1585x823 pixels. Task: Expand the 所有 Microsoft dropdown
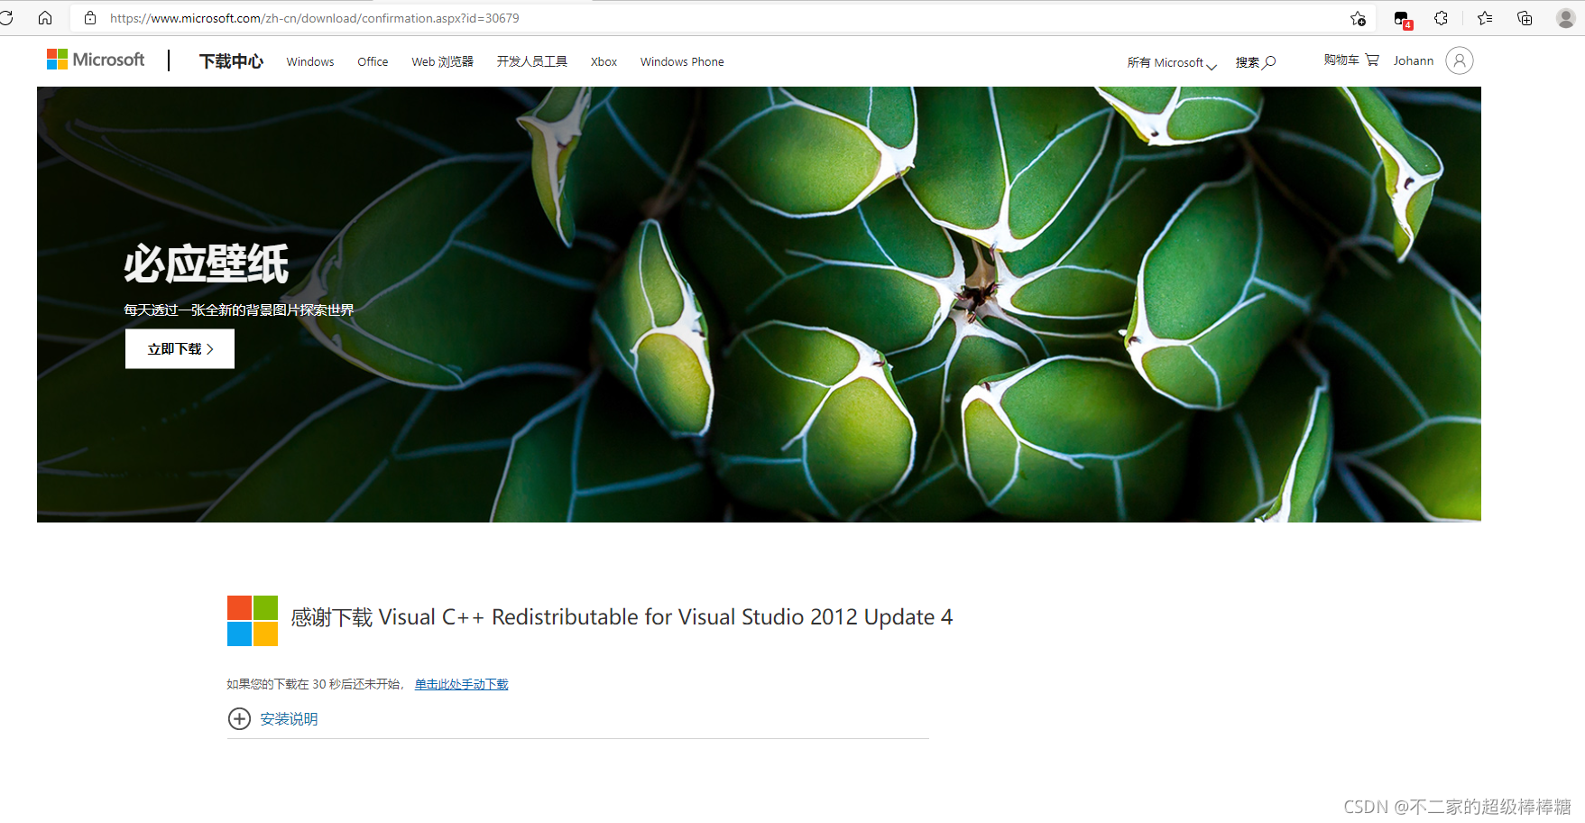coord(1172,62)
